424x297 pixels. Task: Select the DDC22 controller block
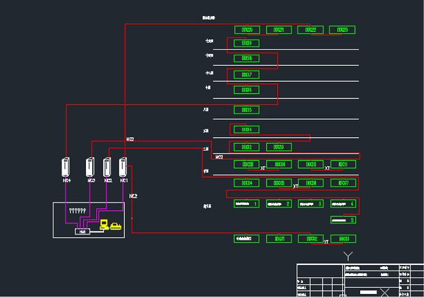click(x=311, y=30)
